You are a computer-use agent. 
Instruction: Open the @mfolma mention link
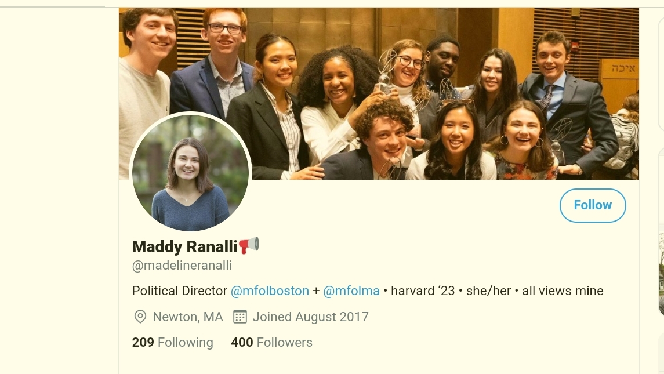tap(351, 291)
